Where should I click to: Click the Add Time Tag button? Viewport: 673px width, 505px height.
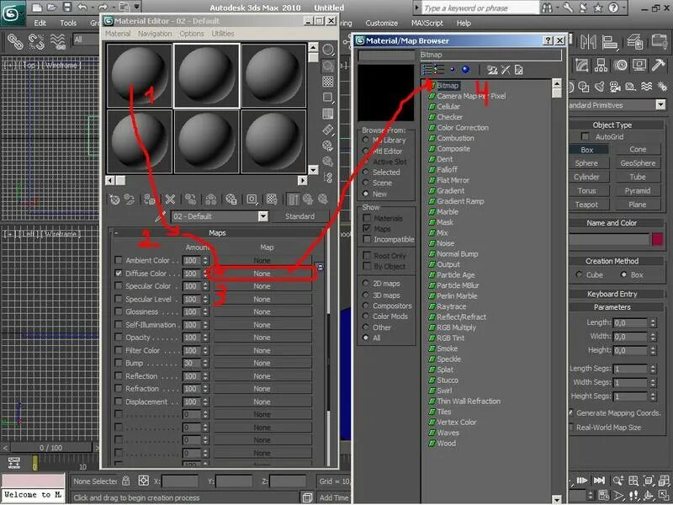(x=334, y=497)
